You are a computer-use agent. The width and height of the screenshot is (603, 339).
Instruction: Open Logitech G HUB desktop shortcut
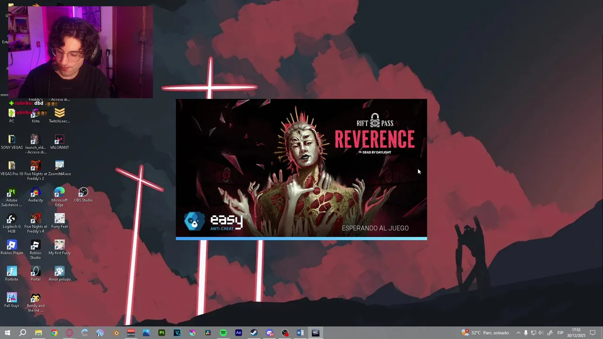click(x=12, y=223)
